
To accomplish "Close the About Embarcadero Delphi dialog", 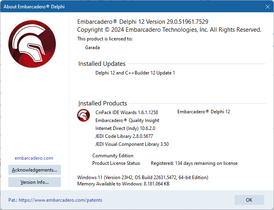I will tap(267, 7).
